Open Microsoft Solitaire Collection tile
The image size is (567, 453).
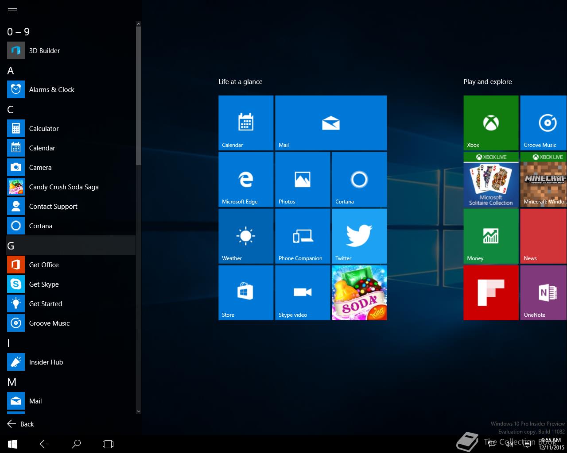tap(491, 180)
